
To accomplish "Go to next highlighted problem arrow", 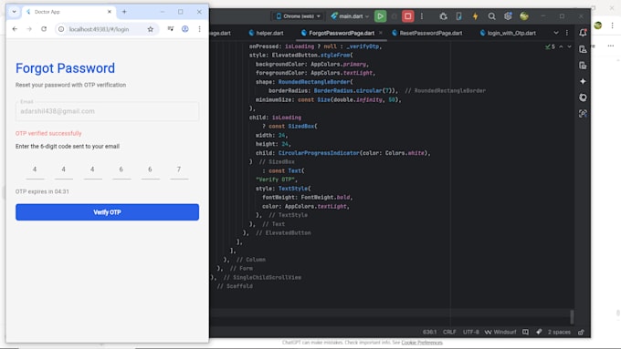I will tap(569, 46).
